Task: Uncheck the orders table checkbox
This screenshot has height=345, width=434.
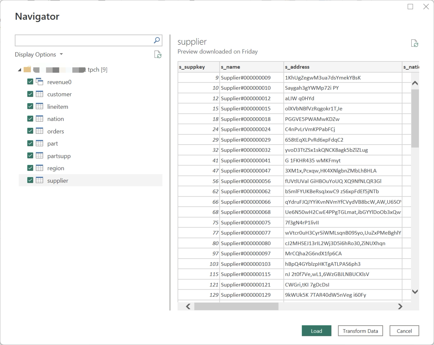Action: click(x=30, y=131)
